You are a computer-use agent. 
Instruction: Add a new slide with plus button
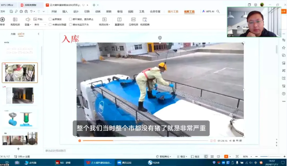coord(18,149)
